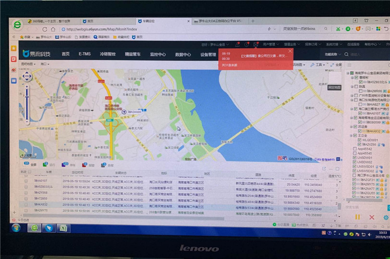Expand the 海口 city dropdown
Image resolution: width=390 pixels, height=259 pixels.
click(x=44, y=63)
